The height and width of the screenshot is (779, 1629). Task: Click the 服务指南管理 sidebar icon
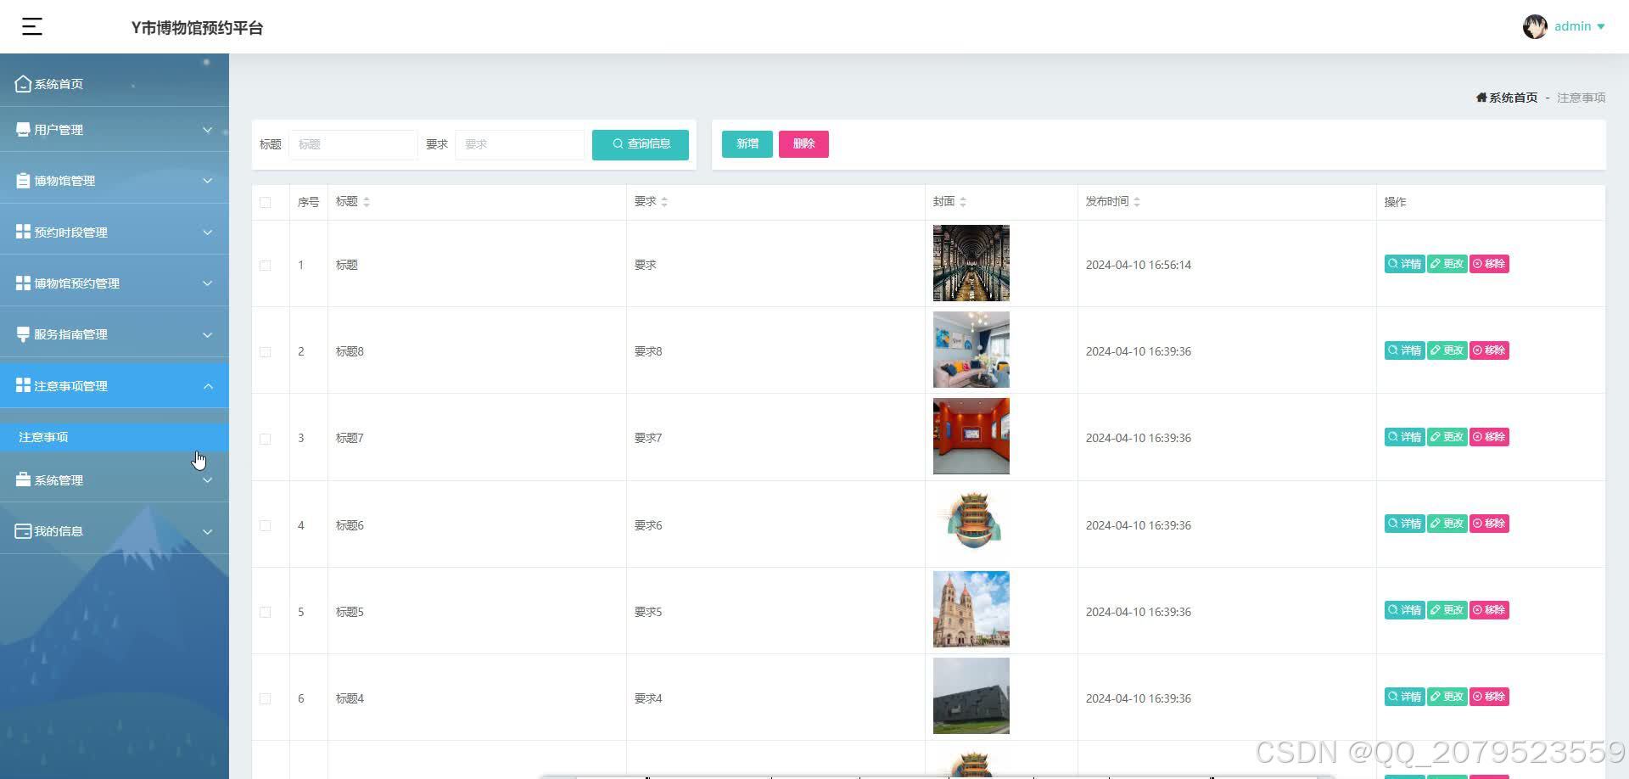pyautogui.click(x=23, y=334)
